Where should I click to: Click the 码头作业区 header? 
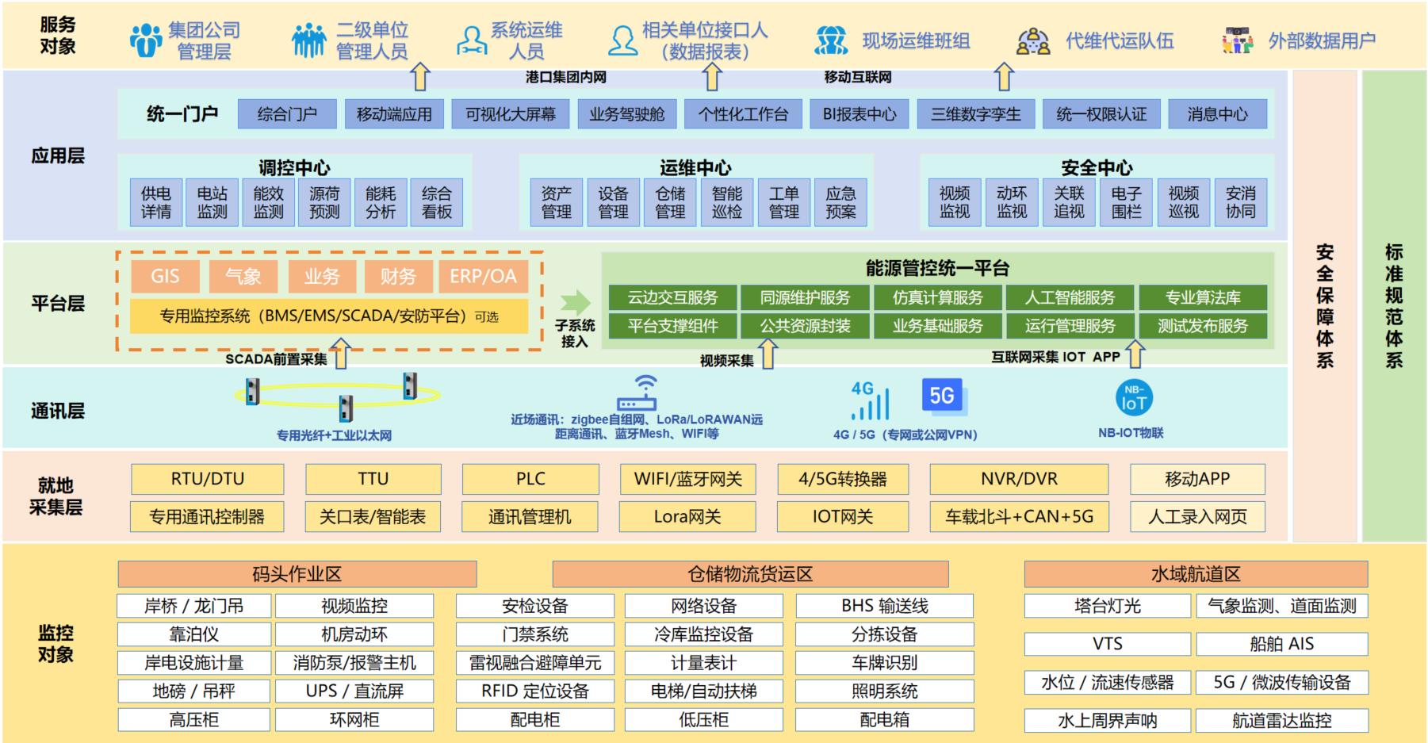tap(297, 574)
